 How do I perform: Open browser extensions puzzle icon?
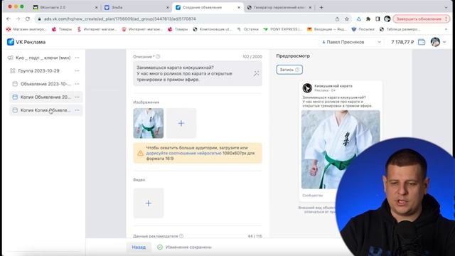[x=368, y=19]
